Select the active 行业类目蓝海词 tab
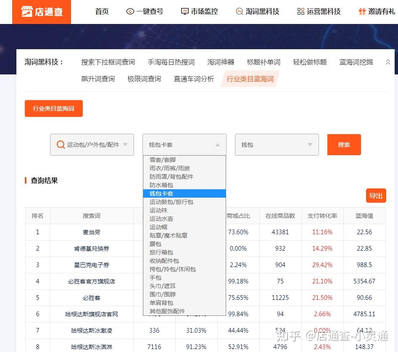Image resolution: width=398 pixels, height=352 pixels. tap(250, 79)
